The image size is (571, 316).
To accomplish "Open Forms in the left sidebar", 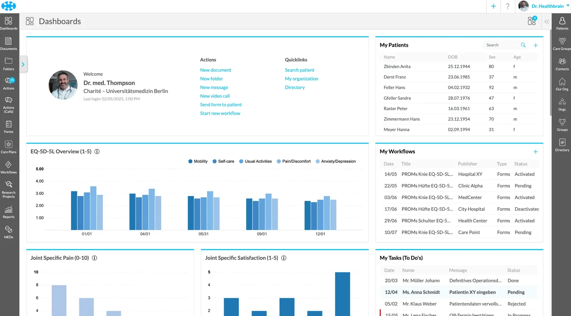I will point(9,127).
